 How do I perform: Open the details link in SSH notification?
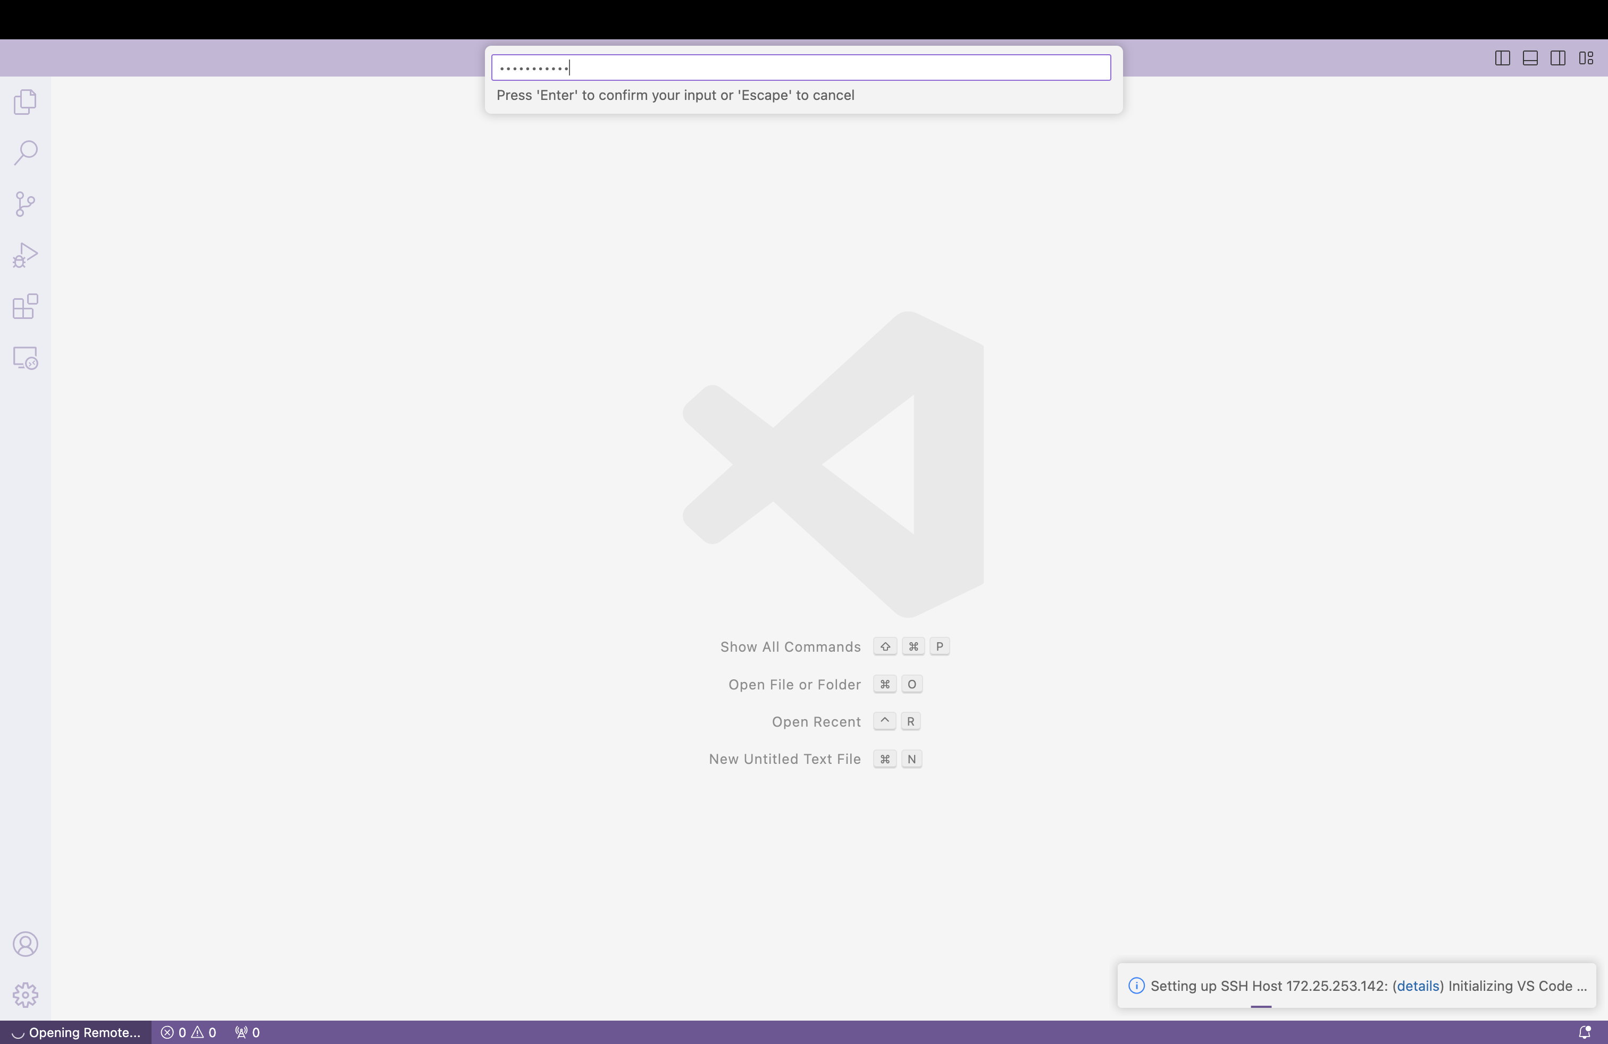point(1418,986)
